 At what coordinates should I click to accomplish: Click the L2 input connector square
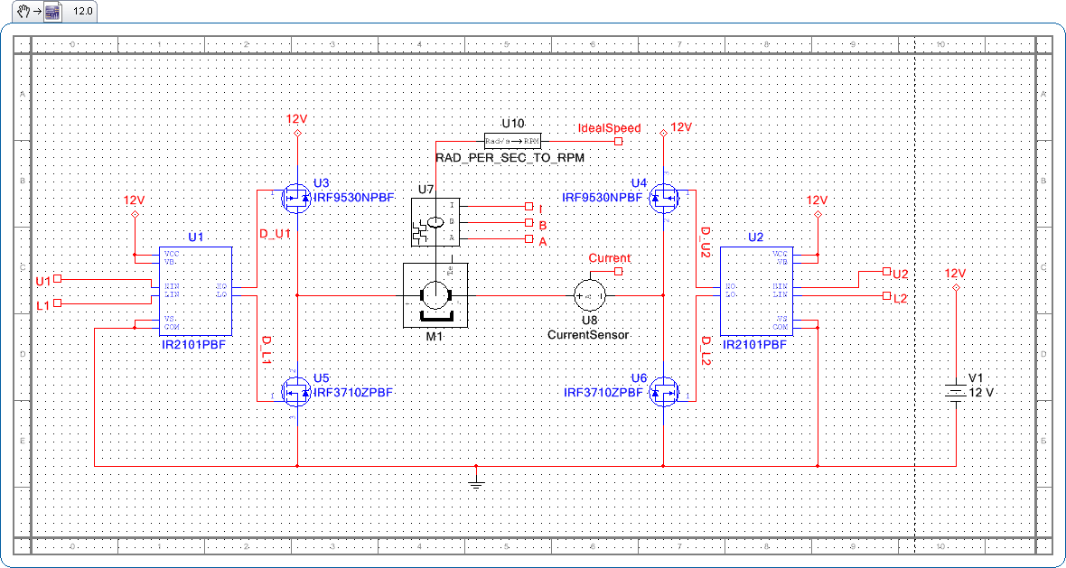coord(886,295)
